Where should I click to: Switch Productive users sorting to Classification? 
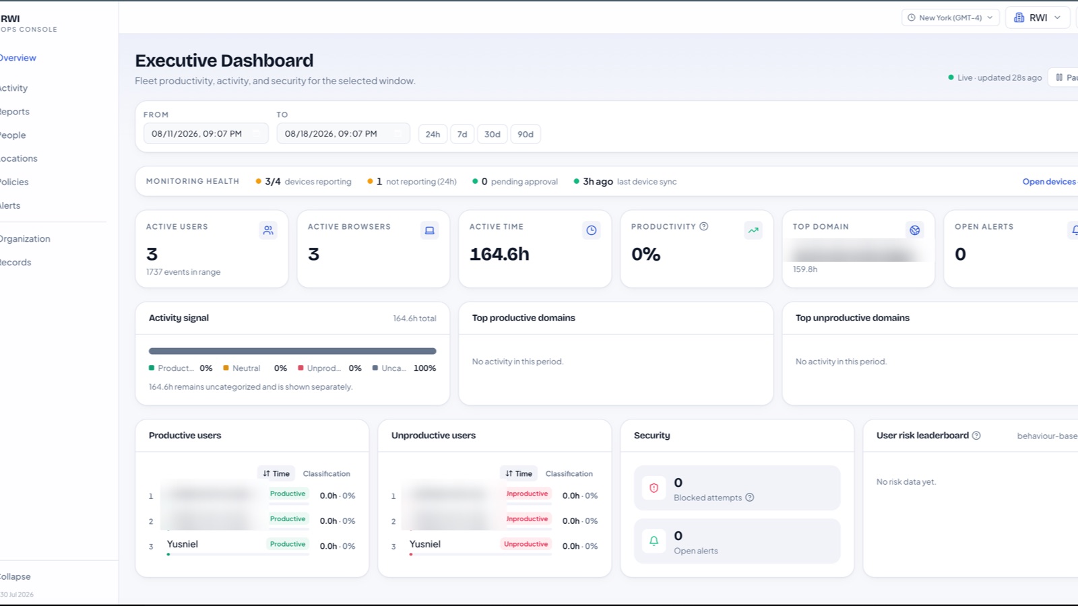tap(327, 473)
